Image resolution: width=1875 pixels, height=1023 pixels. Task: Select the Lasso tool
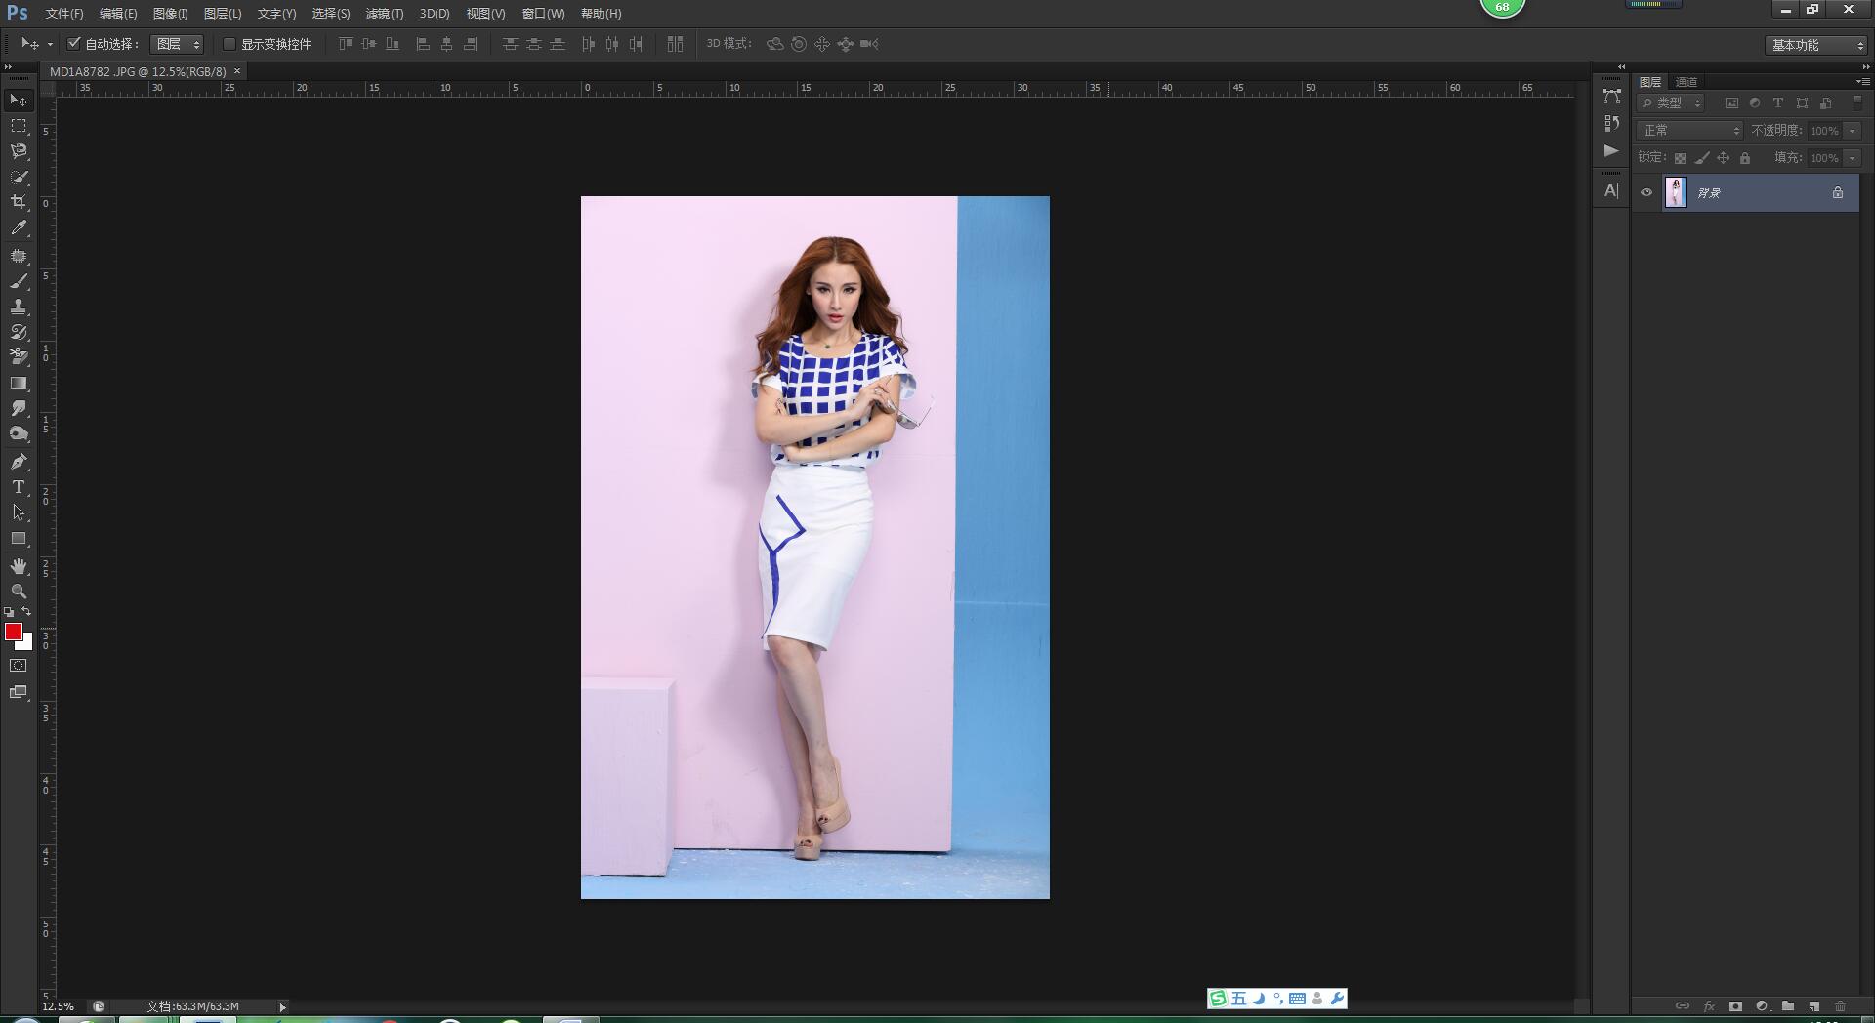(19, 151)
